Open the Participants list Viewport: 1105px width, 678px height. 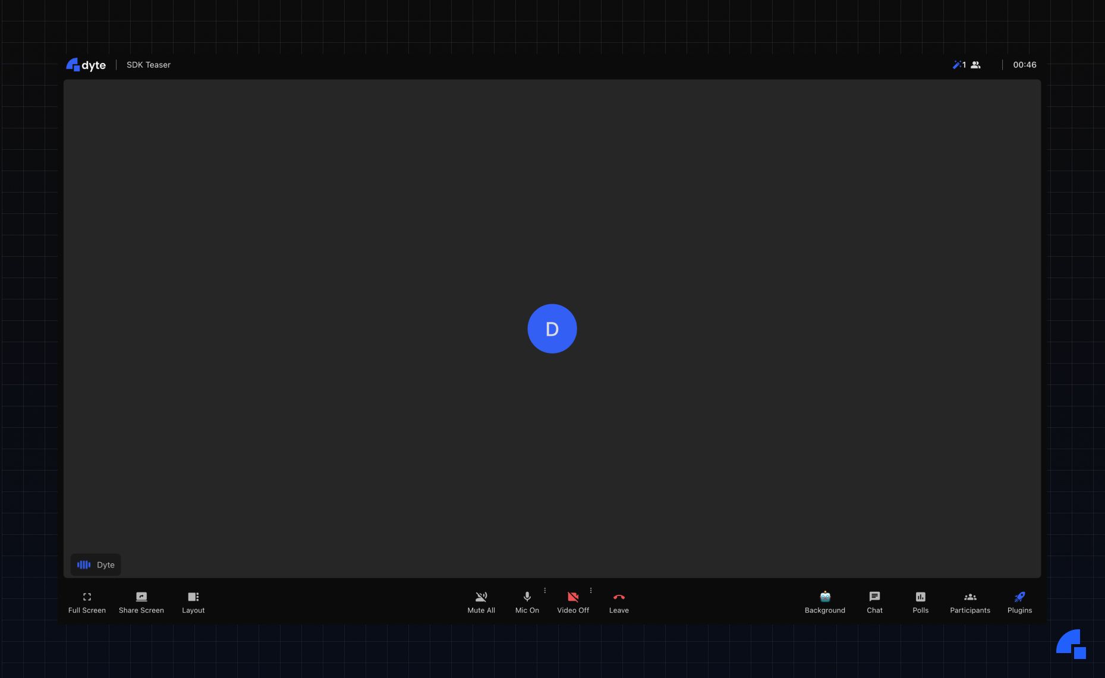coord(970,602)
